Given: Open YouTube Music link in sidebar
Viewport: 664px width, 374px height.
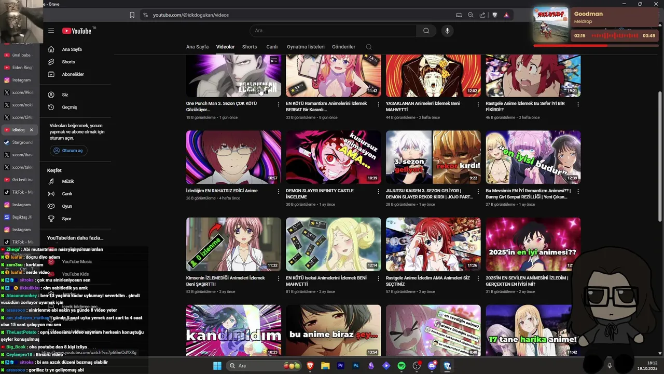Looking at the screenshot, I should (x=77, y=261).
